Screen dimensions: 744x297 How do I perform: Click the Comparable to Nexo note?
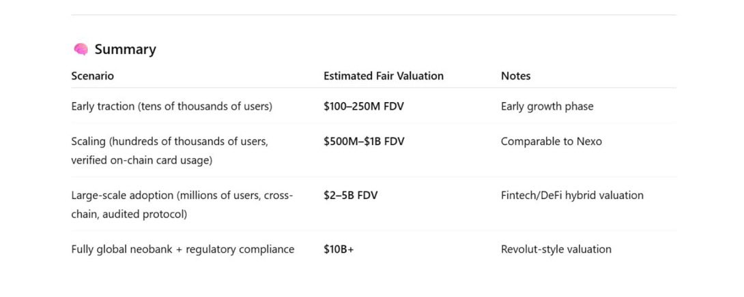click(551, 142)
